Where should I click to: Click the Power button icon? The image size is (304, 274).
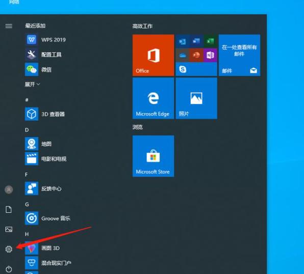[x=9, y=269]
